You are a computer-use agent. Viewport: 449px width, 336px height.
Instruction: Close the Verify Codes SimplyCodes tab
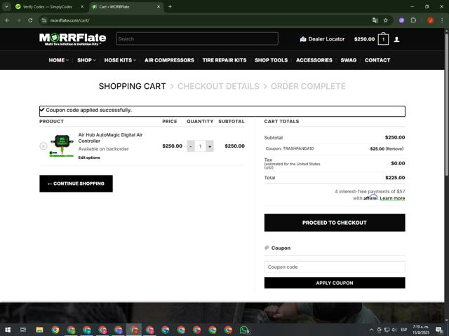point(82,6)
